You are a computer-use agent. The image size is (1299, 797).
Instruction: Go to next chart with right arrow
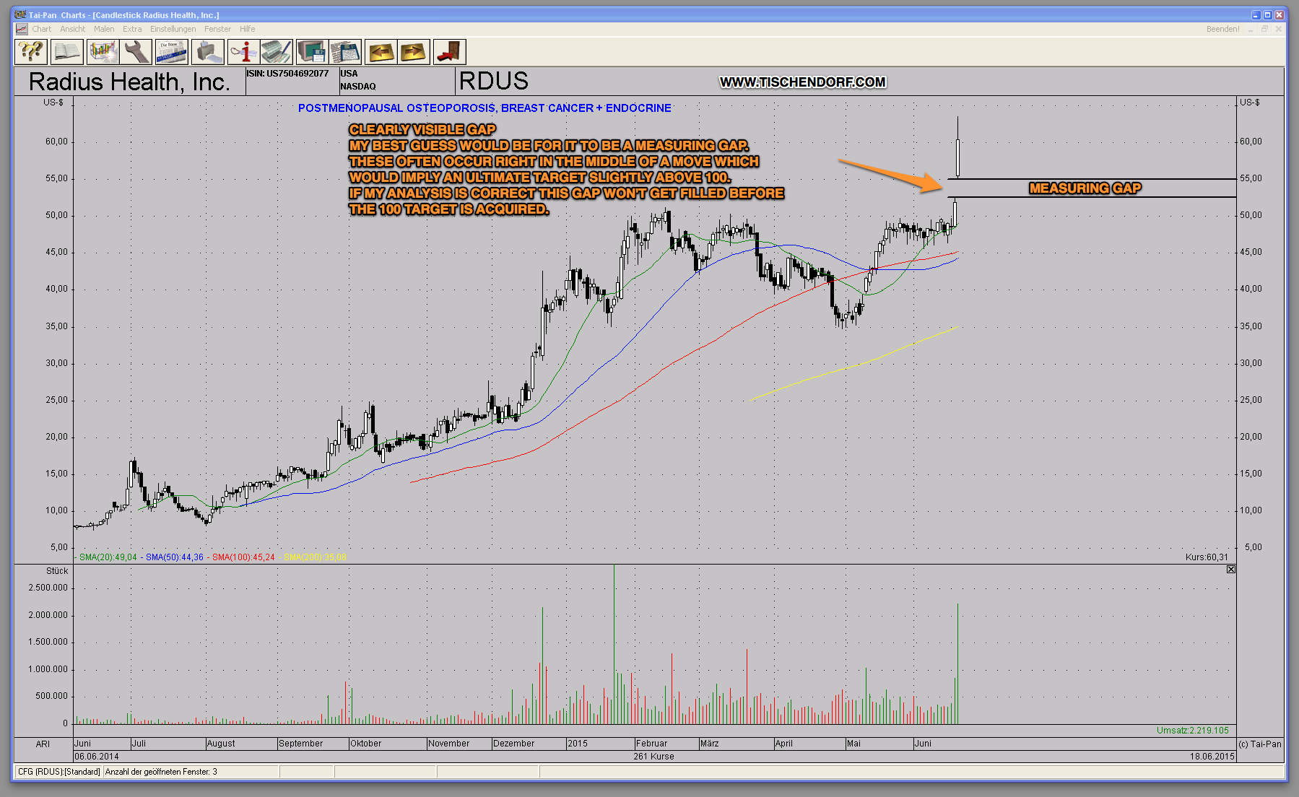(x=414, y=52)
